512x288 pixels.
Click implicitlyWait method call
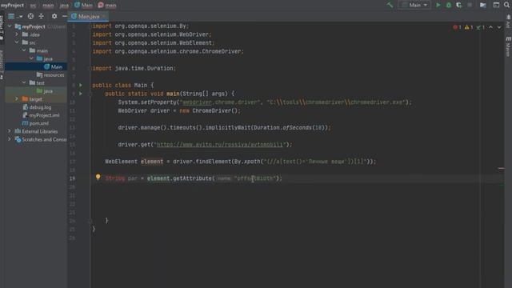coord(228,128)
